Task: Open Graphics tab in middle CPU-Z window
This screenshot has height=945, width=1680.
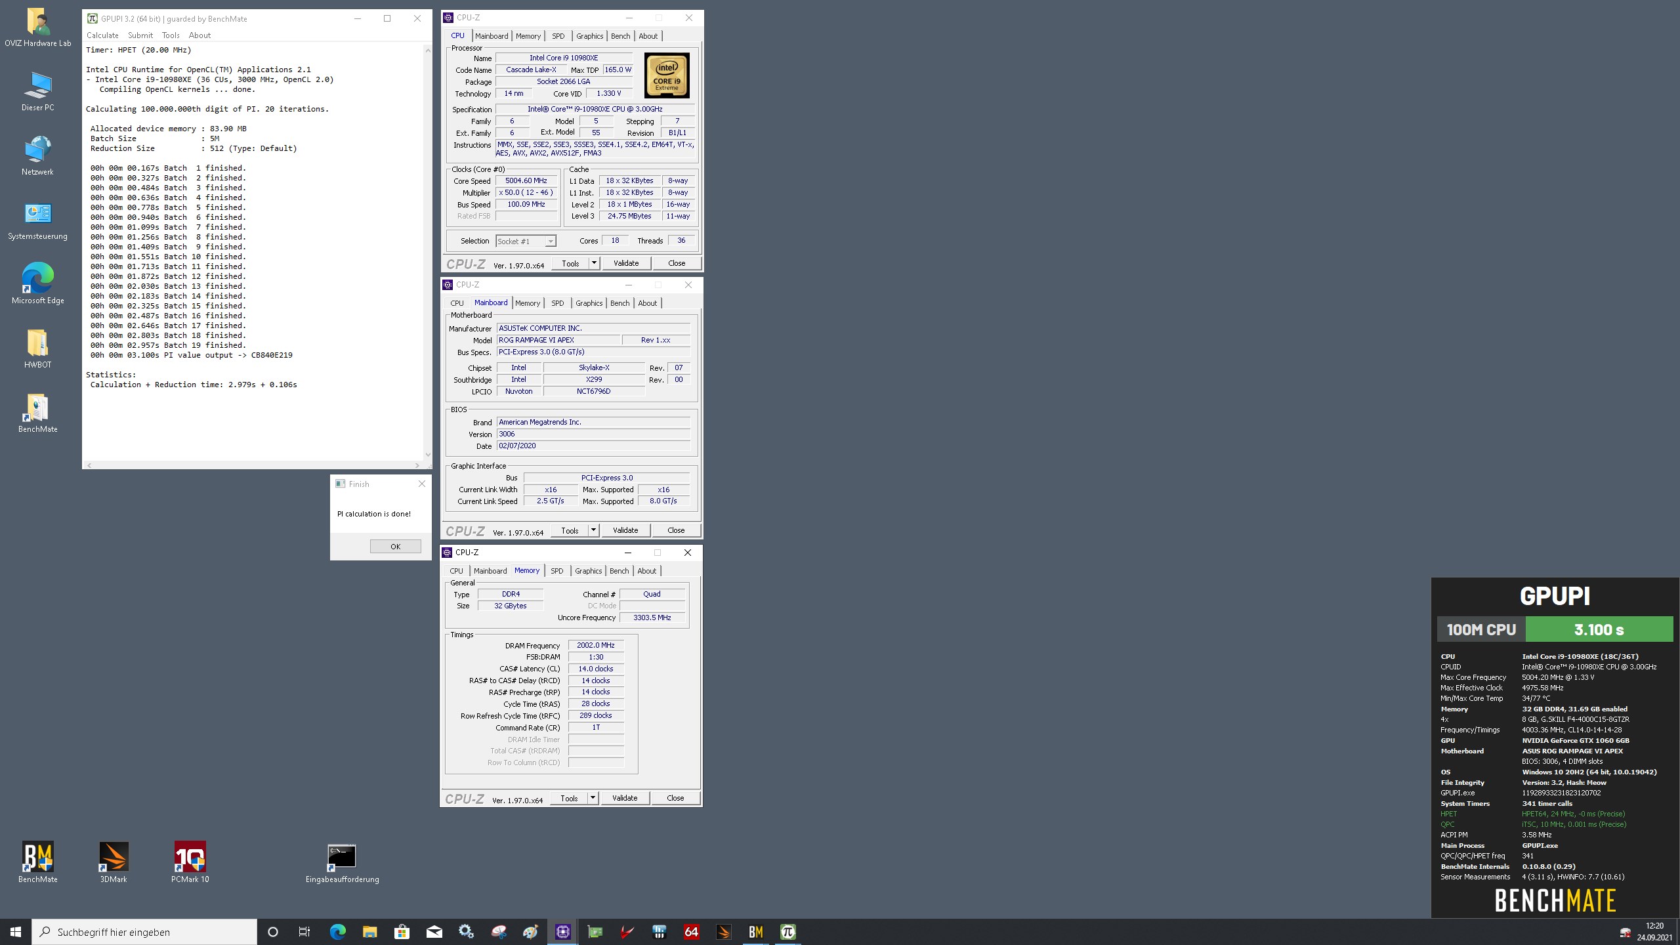Action: [589, 303]
